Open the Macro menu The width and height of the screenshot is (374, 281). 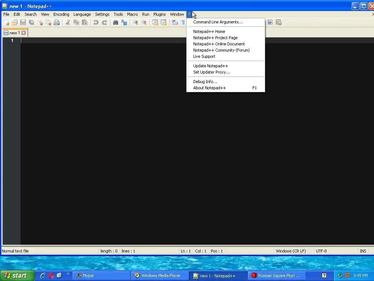pos(132,14)
